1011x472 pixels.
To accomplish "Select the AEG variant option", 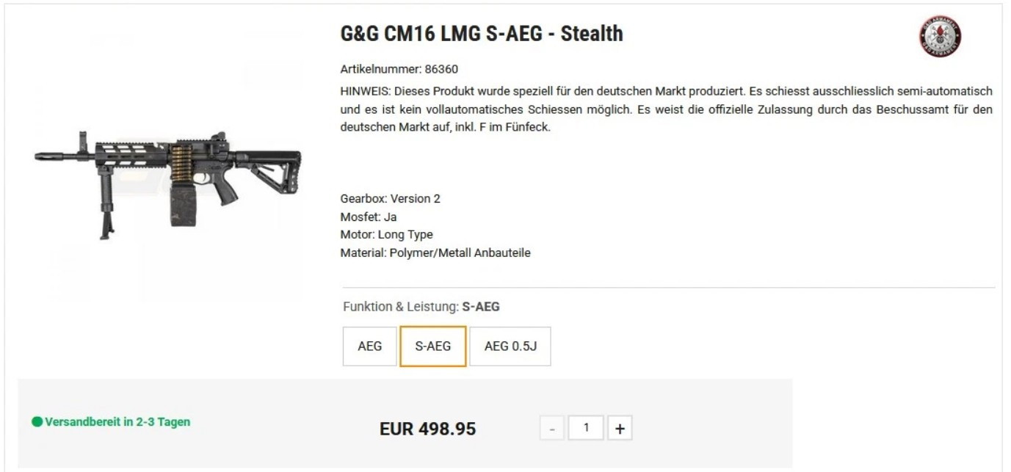I will tap(369, 346).
